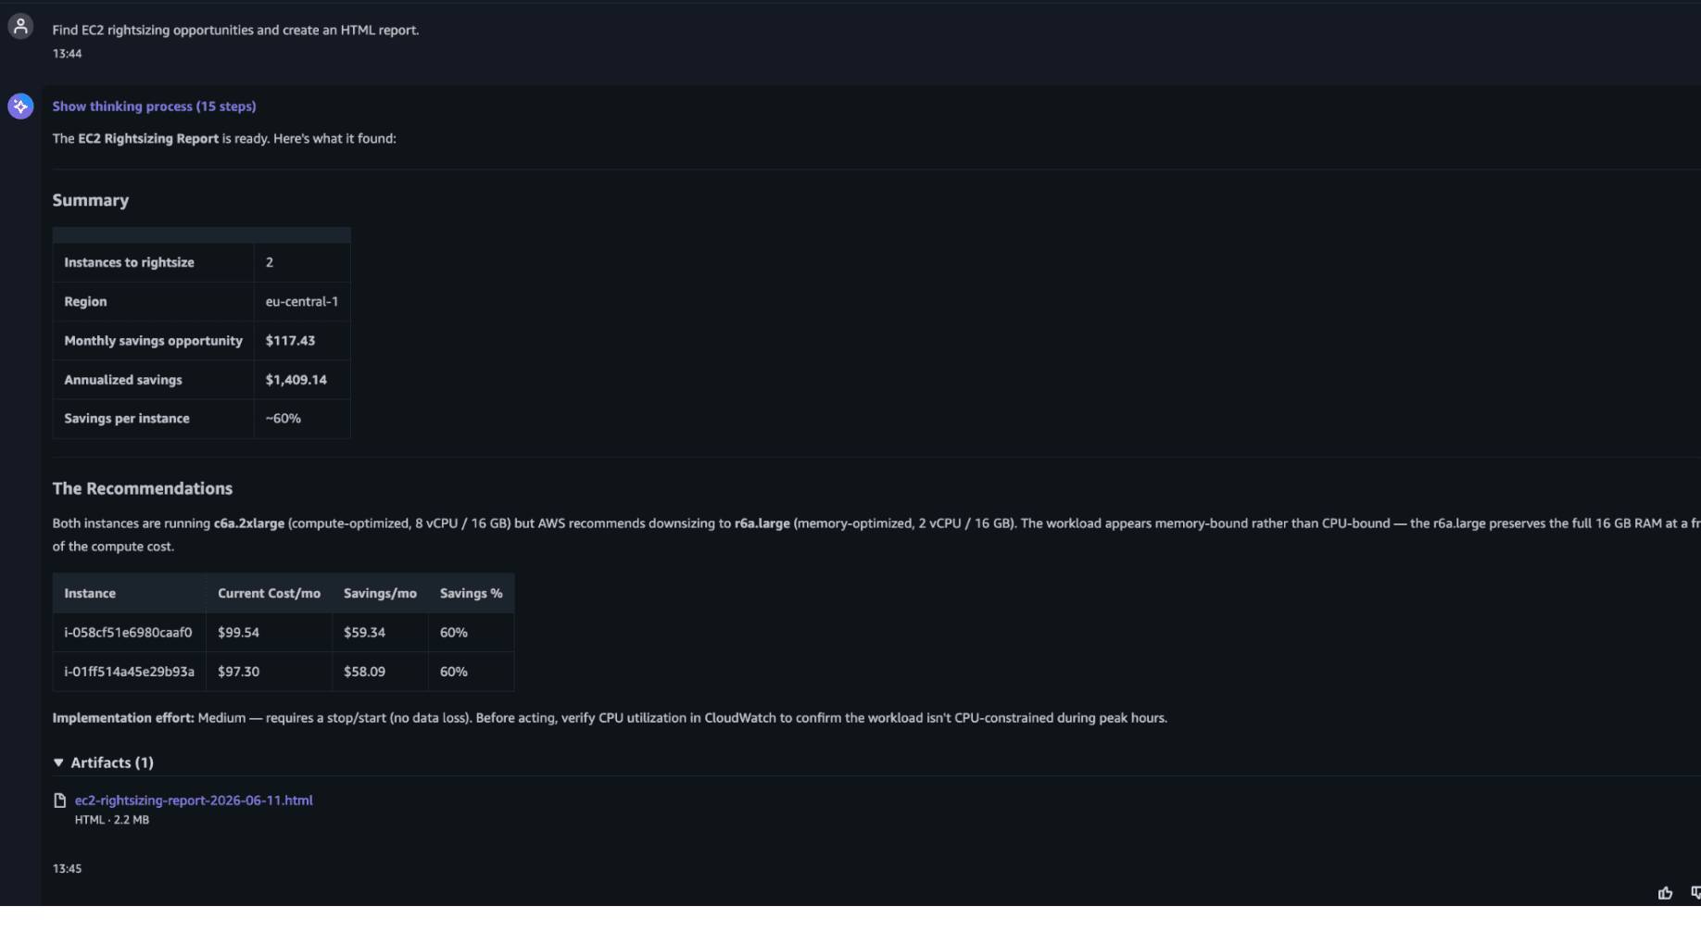This screenshot has width=1701, height=932.
Task: Click the HTML · 2.2 MB file info
Action: [112, 820]
